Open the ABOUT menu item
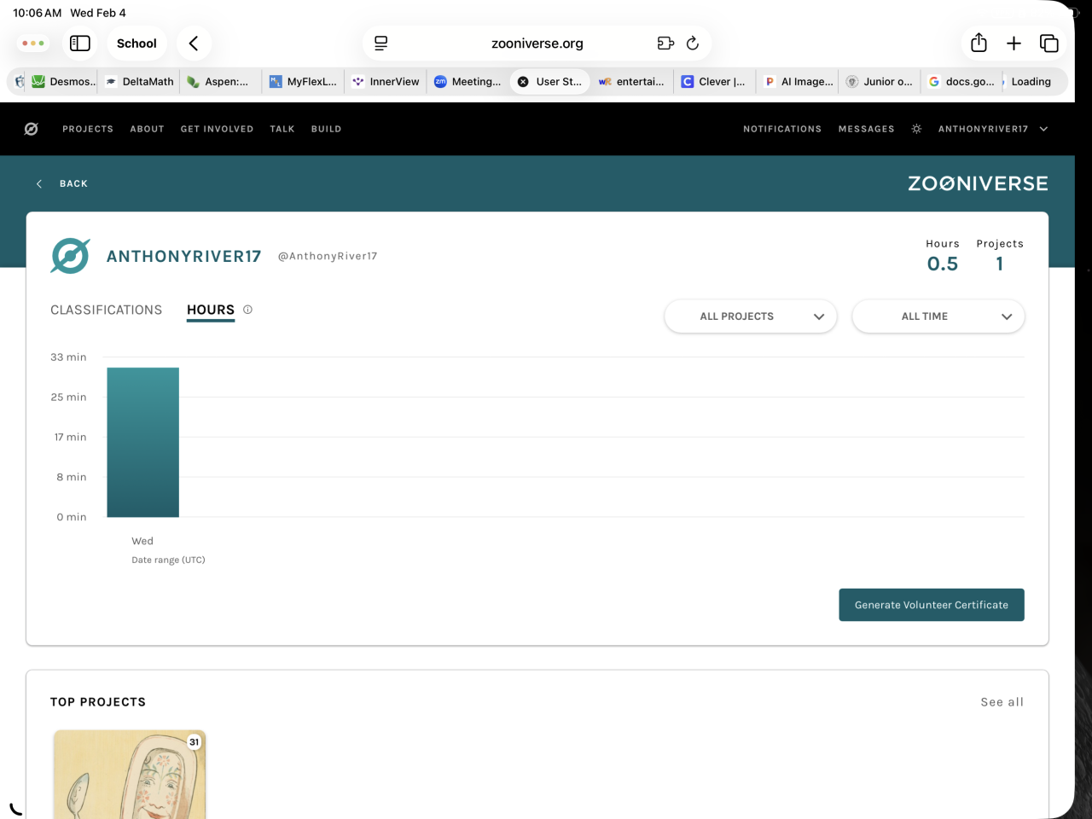The width and height of the screenshot is (1092, 819). 147,129
